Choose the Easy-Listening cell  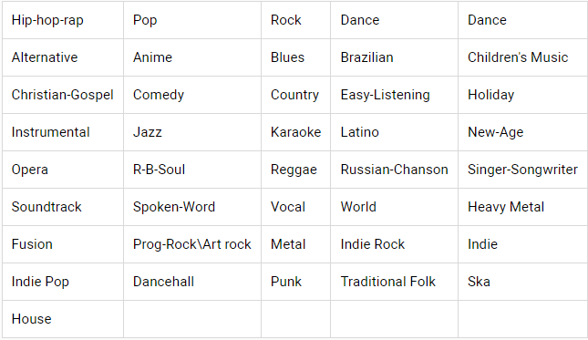coord(394,95)
